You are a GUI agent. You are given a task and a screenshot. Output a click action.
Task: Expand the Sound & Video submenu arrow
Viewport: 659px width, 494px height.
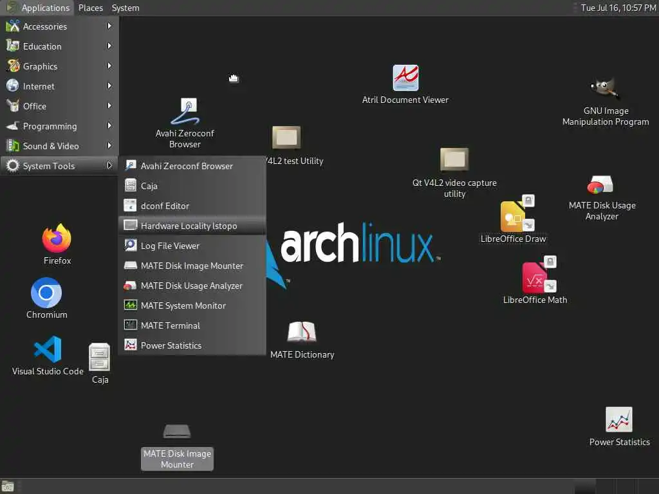109,146
